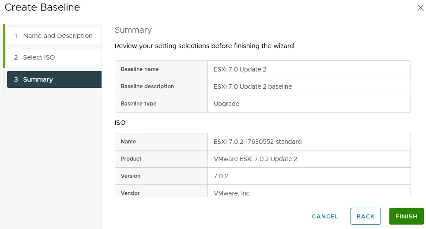Select the Summary wizard step

tap(38, 79)
